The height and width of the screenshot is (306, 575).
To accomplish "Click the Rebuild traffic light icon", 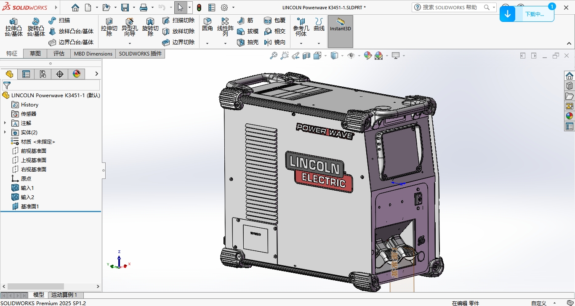I will [x=199, y=8].
